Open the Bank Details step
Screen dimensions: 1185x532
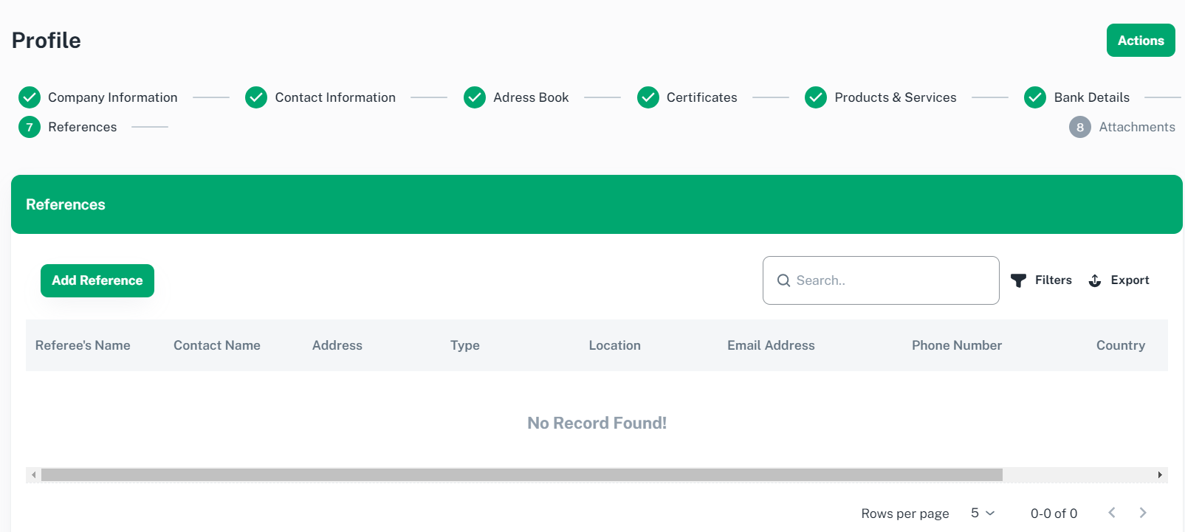[1091, 97]
